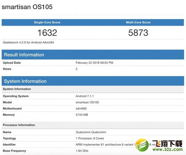Click the smartisan OS105 page title
This screenshot has width=186, height=155.
point(27,7)
